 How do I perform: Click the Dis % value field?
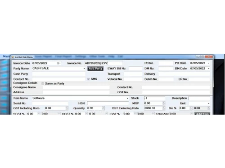click(184, 108)
